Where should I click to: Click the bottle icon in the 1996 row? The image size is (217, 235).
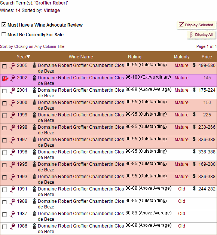point(34,152)
